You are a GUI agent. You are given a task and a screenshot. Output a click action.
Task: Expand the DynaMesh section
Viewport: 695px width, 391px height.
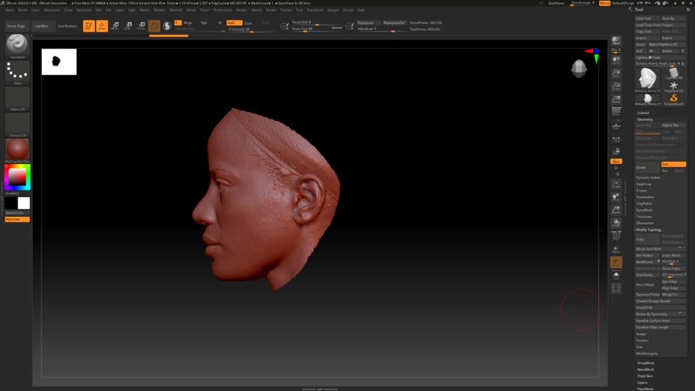coord(645,210)
